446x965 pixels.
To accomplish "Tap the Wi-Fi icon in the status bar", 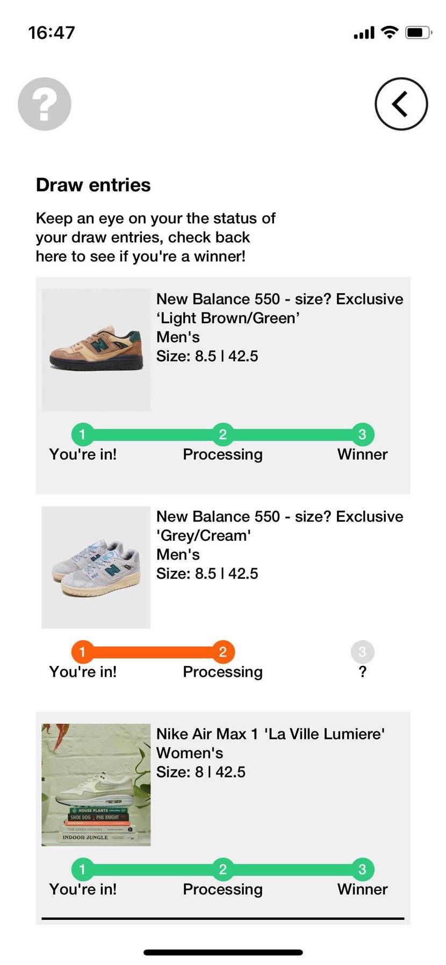I will tap(390, 32).
